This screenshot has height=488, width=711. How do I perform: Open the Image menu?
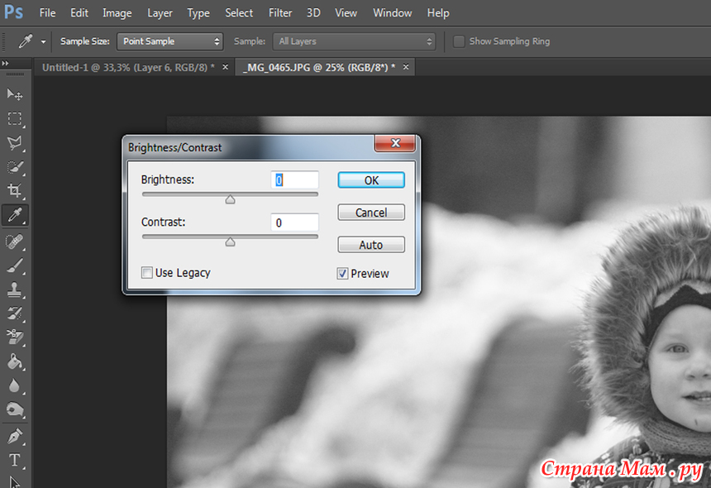(x=117, y=12)
